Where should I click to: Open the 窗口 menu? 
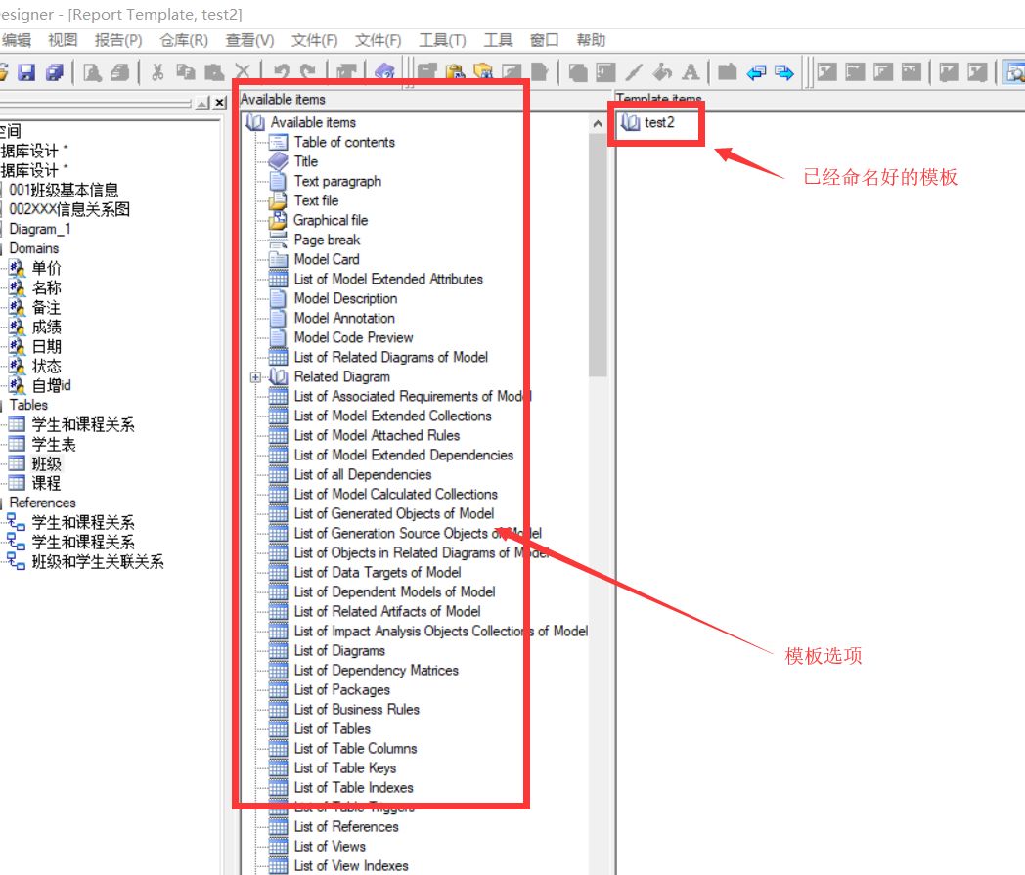[x=544, y=40]
